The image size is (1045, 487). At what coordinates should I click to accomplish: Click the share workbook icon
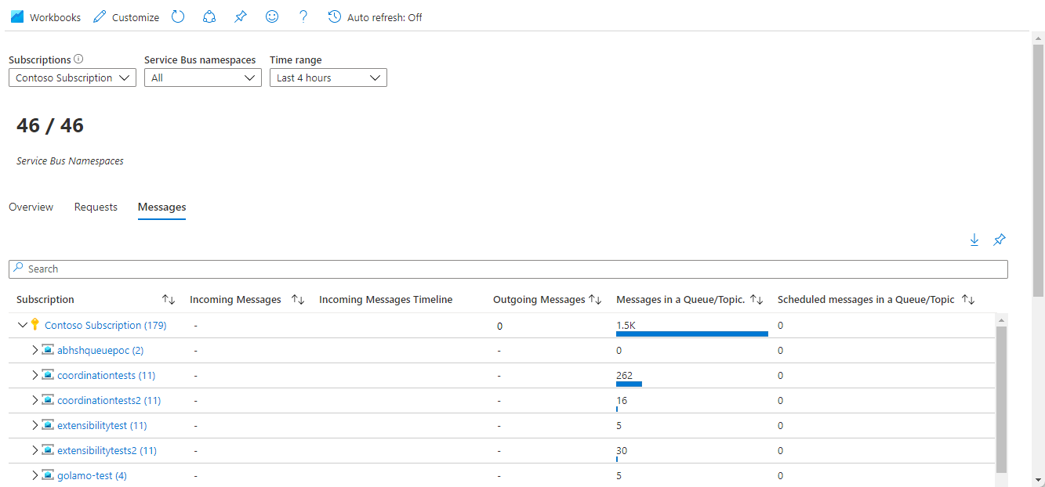click(209, 16)
